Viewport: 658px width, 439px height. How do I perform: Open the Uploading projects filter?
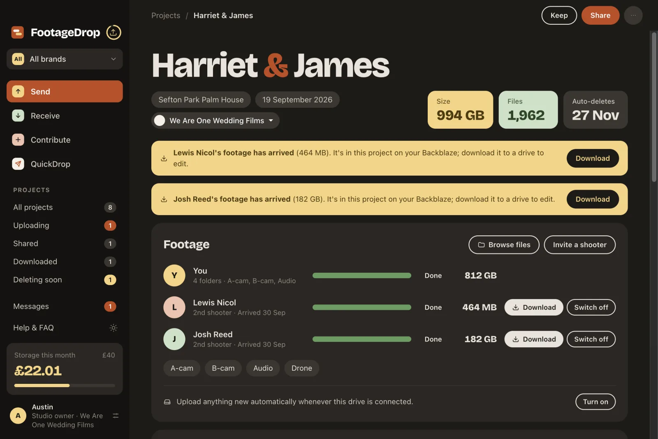pyautogui.click(x=65, y=225)
